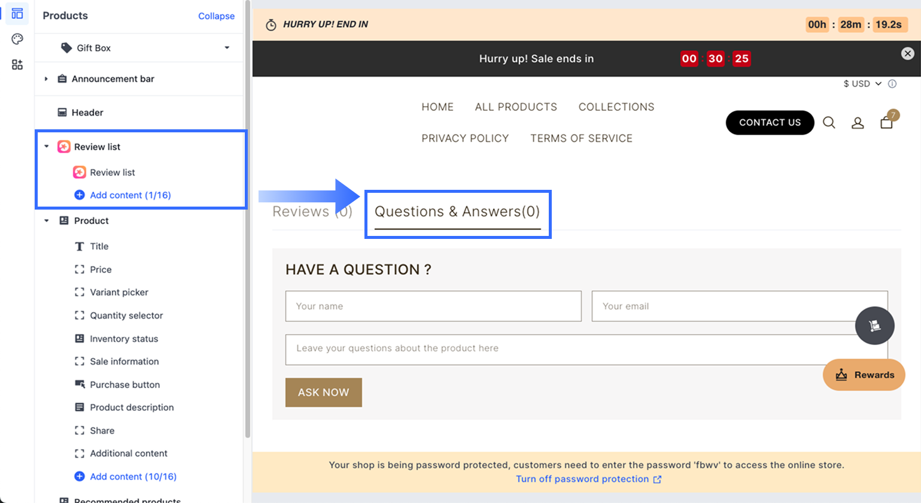This screenshot has height=503, width=921.
Task: Open the account icon in the store header
Action: click(858, 122)
